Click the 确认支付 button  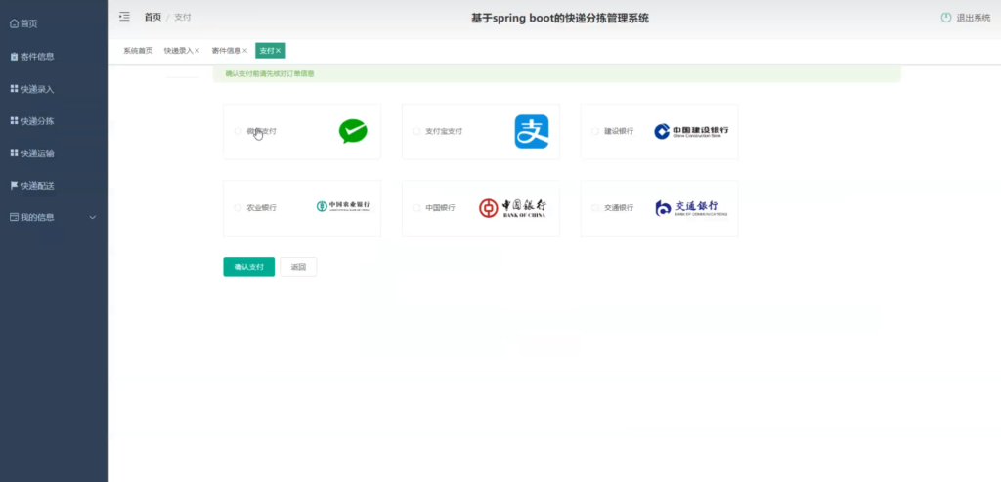[249, 267]
